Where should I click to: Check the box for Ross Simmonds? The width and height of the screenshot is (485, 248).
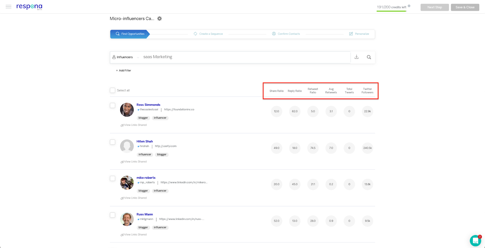112,105
